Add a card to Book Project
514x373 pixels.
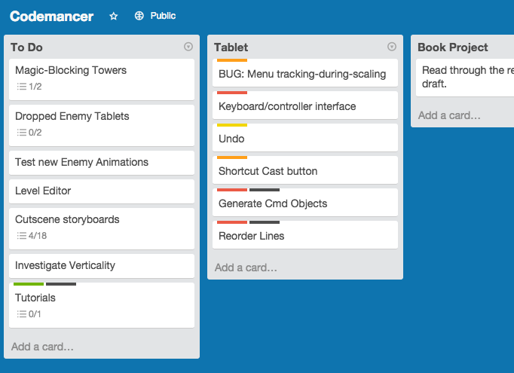point(450,115)
